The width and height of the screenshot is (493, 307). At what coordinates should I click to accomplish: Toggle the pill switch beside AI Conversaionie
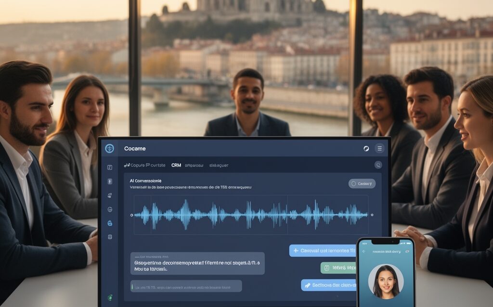tap(362, 183)
